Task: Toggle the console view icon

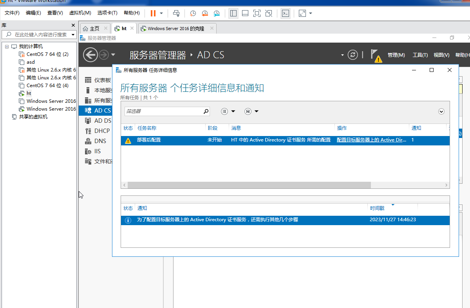Action: click(286, 13)
